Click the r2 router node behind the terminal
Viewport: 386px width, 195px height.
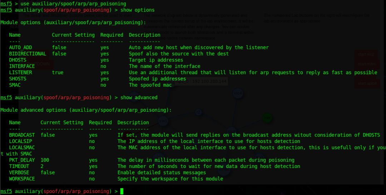[198, 112]
